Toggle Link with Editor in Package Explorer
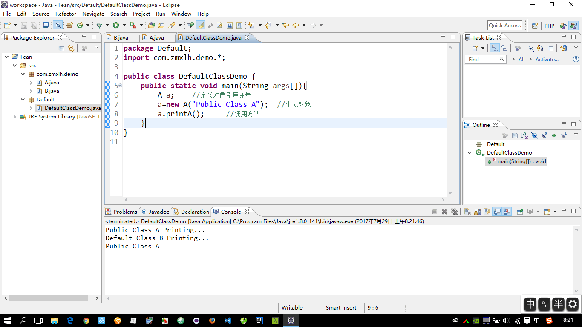Image resolution: width=582 pixels, height=327 pixels. [x=71, y=48]
